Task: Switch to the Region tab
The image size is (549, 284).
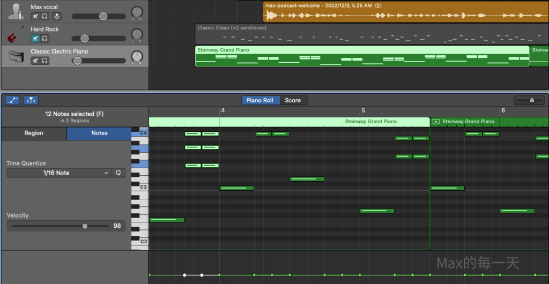Action: (34, 133)
